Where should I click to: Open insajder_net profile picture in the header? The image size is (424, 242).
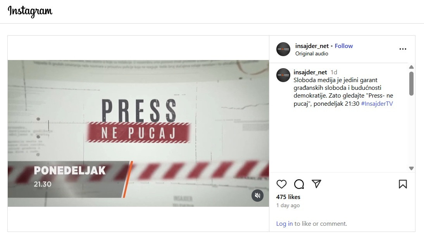283,49
